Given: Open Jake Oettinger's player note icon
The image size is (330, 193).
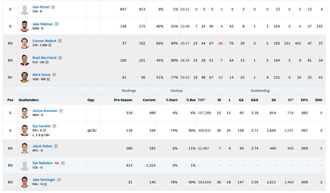Looking at the screenshot, I should [x=59, y=180].
